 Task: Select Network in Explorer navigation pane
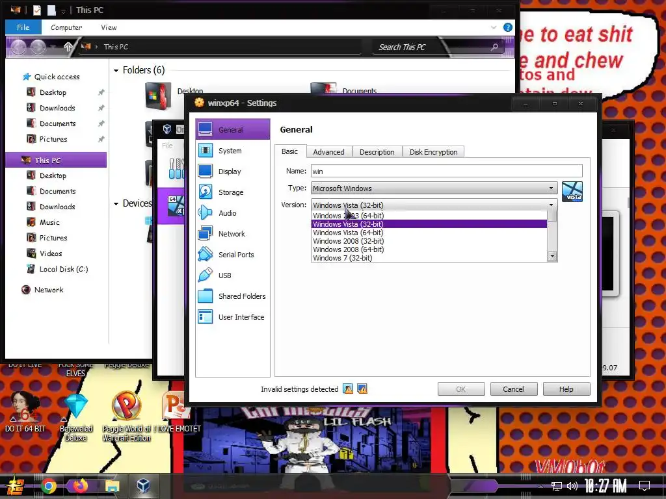[x=48, y=290]
